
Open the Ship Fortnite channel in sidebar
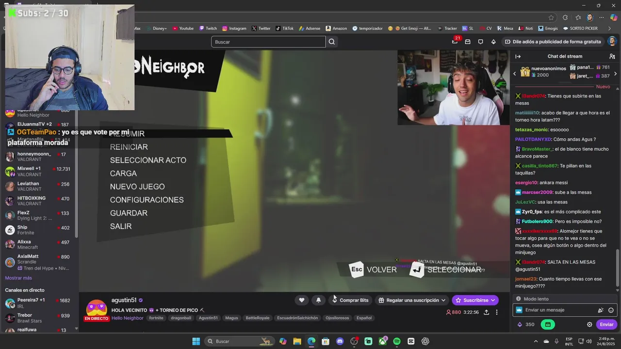(40, 230)
